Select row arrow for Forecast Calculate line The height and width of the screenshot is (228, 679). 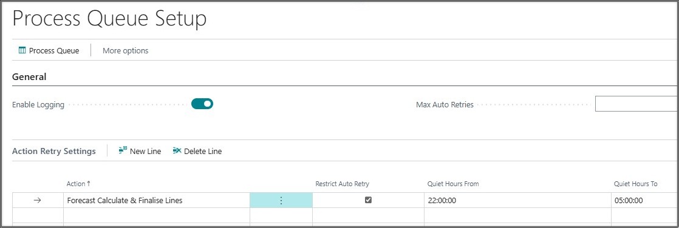(x=38, y=200)
